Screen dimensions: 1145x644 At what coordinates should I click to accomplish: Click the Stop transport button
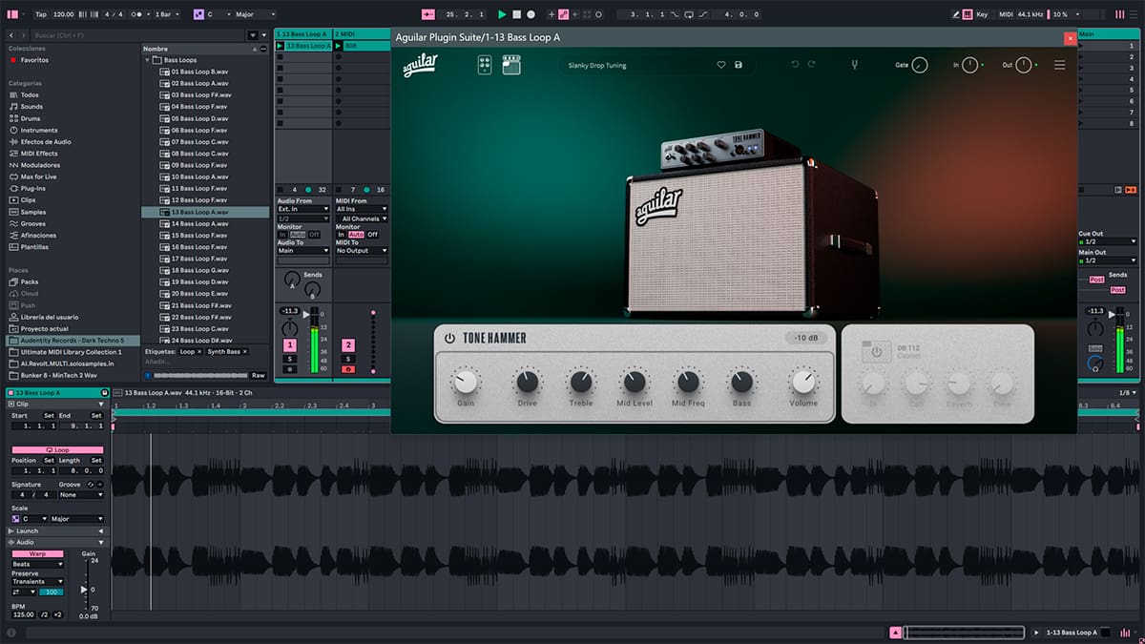tap(516, 14)
